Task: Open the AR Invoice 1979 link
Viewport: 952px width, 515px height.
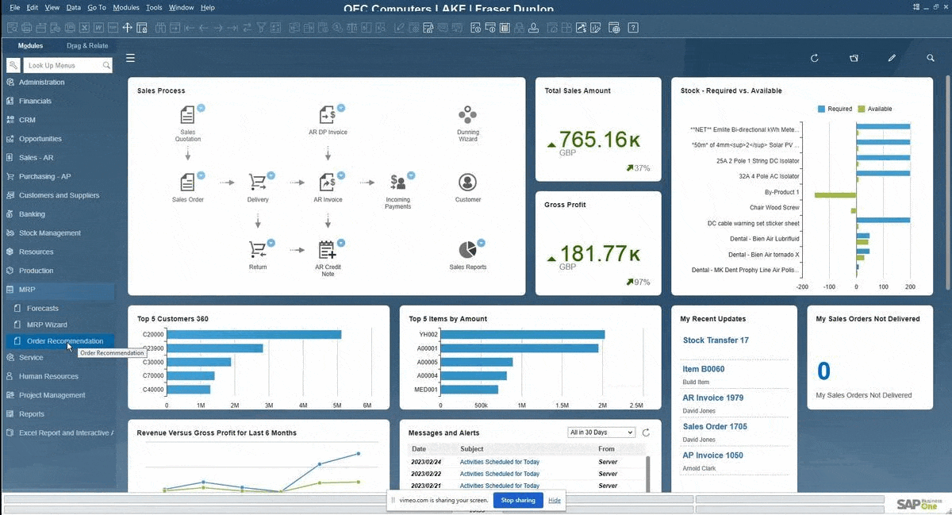Action: (x=713, y=398)
